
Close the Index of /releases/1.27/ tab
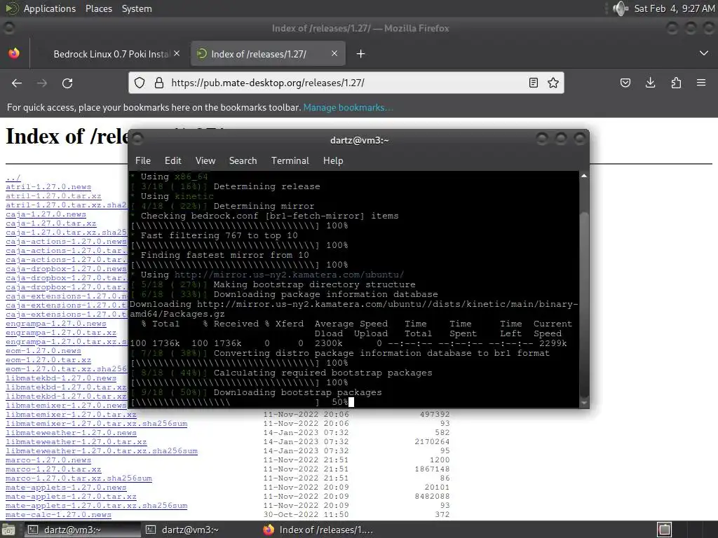[334, 53]
